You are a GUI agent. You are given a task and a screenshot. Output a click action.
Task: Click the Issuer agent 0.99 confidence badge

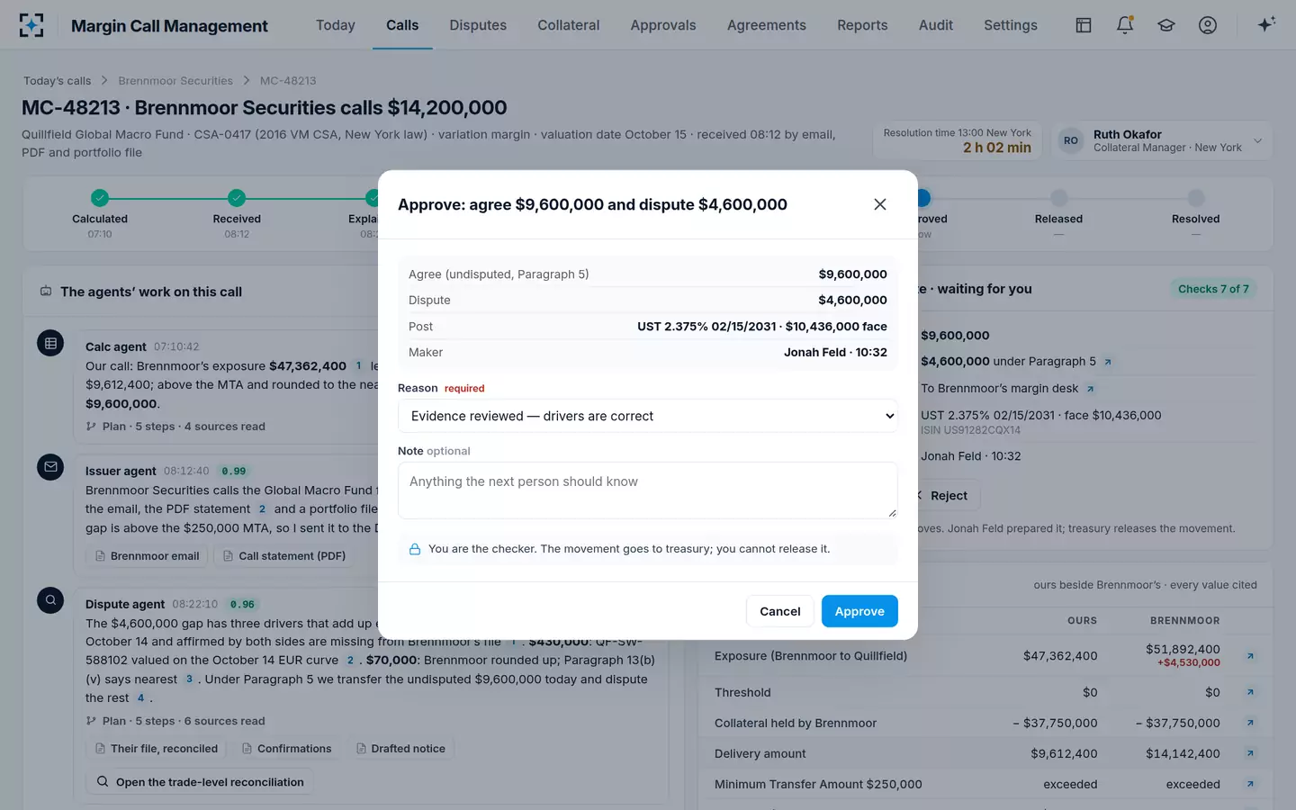pyautogui.click(x=234, y=471)
